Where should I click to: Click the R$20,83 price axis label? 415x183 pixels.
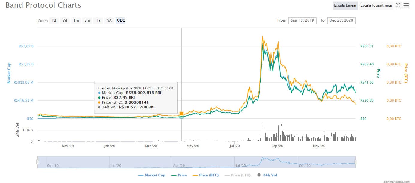367,100
